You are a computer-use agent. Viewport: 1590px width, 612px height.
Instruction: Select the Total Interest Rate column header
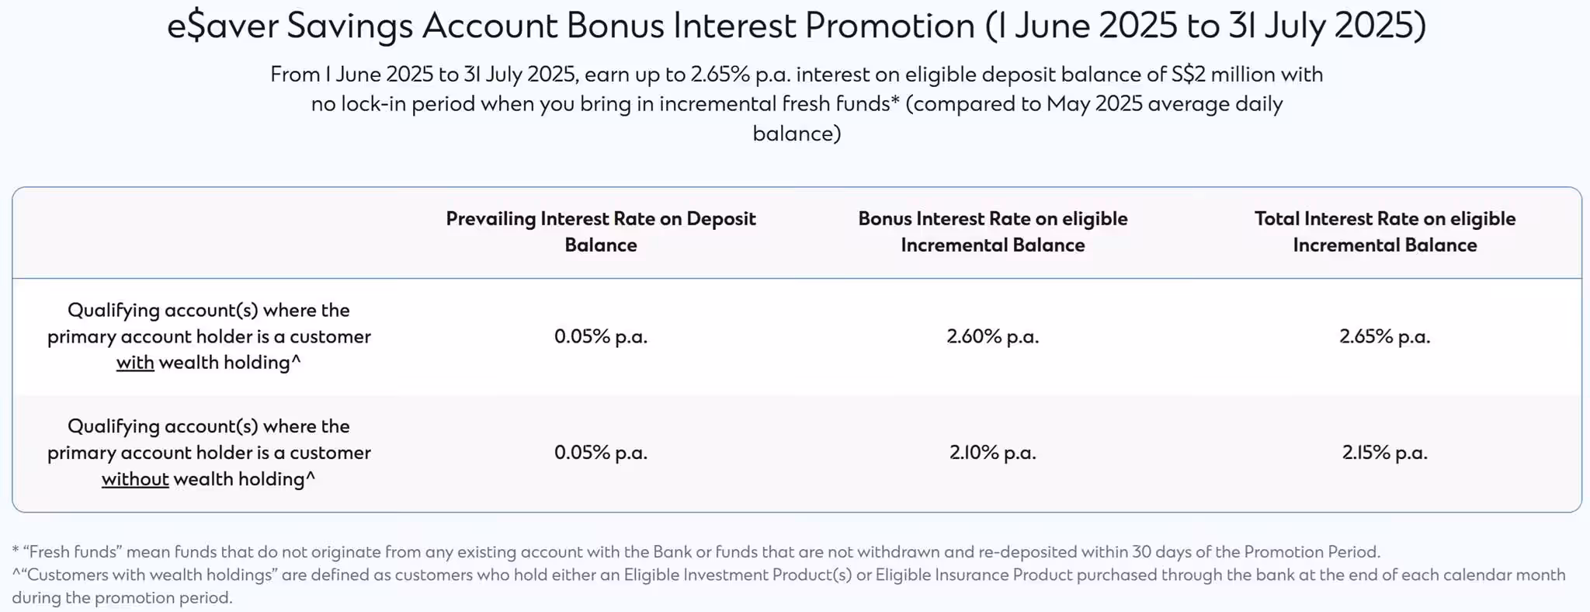tap(1384, 231)
